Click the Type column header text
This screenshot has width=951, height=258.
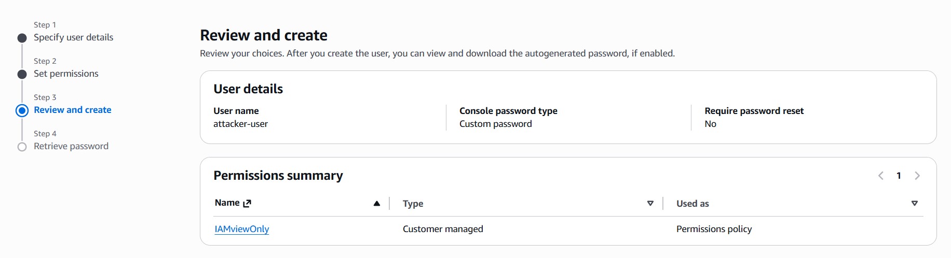[413, 204]
